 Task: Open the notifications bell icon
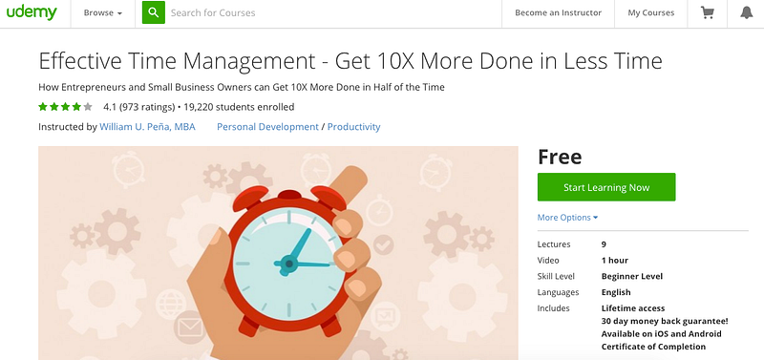coord(746,13)
